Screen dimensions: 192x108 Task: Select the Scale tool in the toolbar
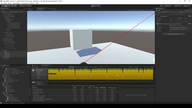pos(12,6)
